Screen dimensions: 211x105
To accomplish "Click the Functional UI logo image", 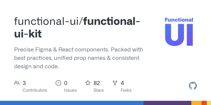I will [179, 31].
